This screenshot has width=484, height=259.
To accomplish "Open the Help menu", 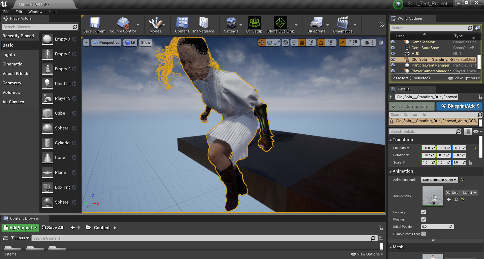I will tap(52, 12).
